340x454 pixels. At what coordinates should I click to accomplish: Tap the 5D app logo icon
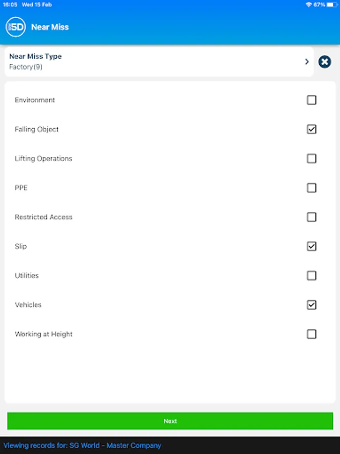tap(16, 27)
